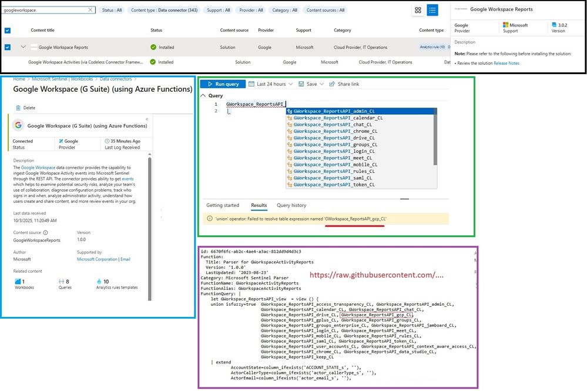Viewport: 587px width, 391px height.
Task: Open Microsoft Sentinel | Workbooks breadcrumb
Action: 62,79
